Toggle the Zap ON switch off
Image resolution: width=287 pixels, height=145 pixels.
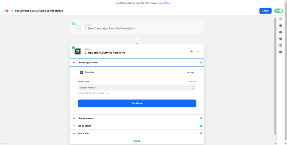(278, 11)
